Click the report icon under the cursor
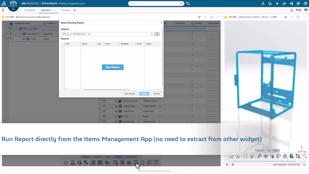The width and height of the screenshot is (309, 174). pyautogui.click(x=136, y=162)
